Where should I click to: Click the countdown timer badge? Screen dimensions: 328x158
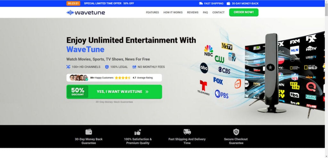pyautogui.click(x=73, y=3)
